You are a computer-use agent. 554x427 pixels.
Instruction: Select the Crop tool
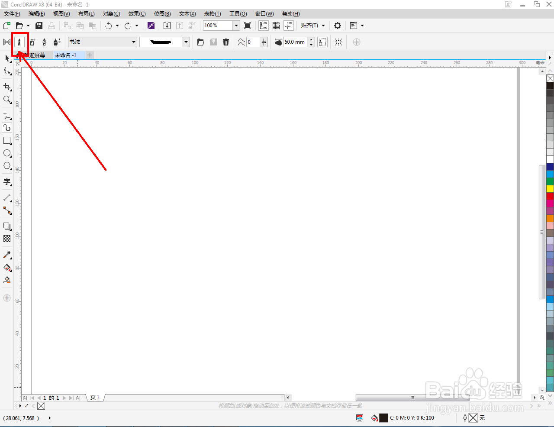click(x=7, y=87)
